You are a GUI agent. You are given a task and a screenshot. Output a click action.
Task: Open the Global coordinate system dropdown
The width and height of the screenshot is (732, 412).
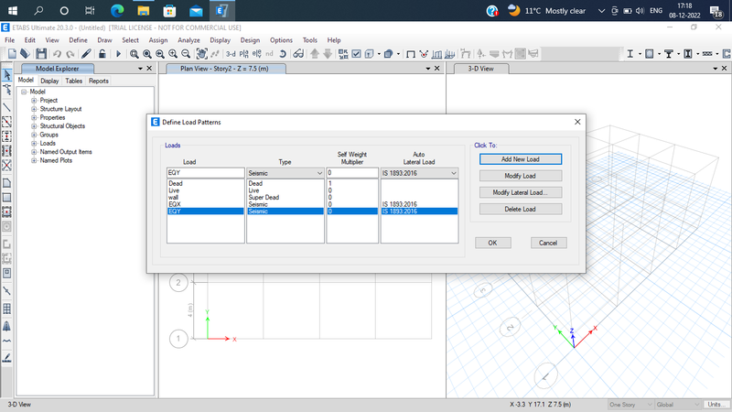point(677,405)
